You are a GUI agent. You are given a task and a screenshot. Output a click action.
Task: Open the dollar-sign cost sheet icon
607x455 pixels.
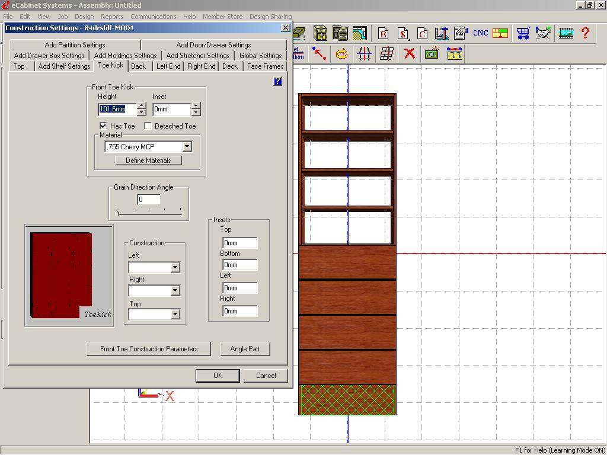[x=403, y=33]
